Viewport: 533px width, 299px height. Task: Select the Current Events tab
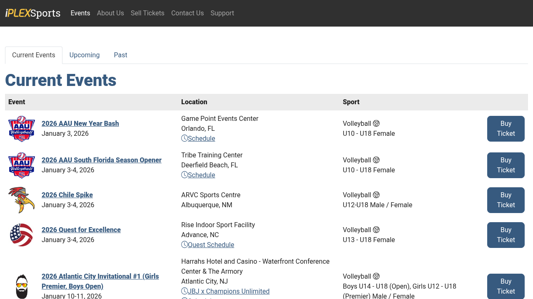(x=34, y=55)
